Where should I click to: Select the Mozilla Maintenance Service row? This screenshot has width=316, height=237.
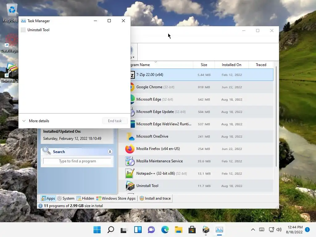tap(196, 161)
